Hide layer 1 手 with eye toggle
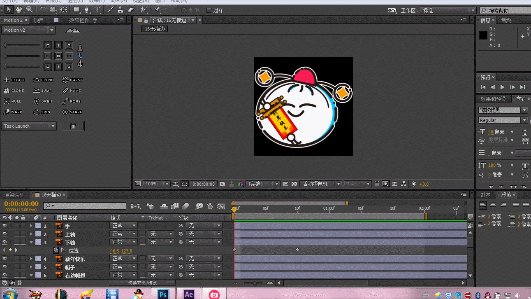 5,226
